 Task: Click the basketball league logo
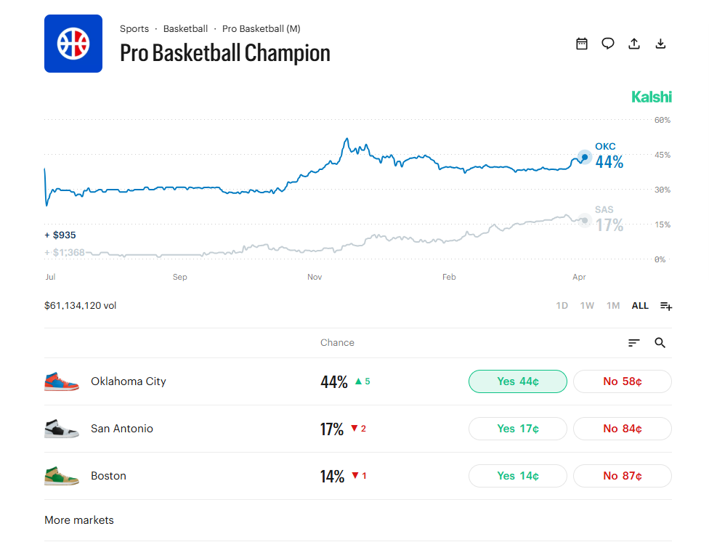click(73, 43)
